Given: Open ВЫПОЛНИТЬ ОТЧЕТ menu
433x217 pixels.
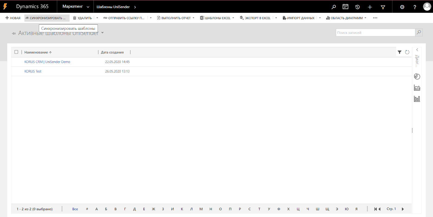Looking at the screenshot, I should pyautogui.click(x=176, y=18).
